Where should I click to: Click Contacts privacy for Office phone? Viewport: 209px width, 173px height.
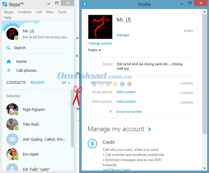[186, 103]
